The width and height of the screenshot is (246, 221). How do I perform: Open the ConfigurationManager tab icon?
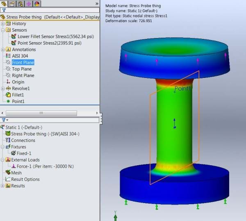(20, 4)
